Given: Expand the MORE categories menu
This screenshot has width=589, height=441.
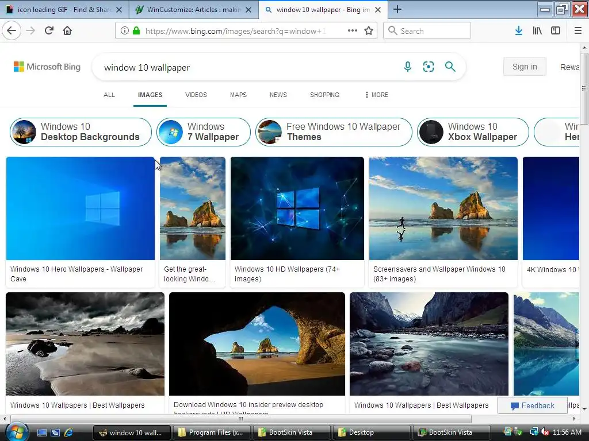Looking at the screenshot, I should [x=376, y=95].
